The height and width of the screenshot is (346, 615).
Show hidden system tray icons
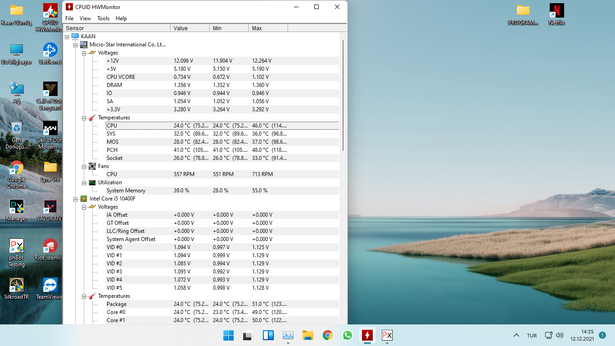[x=516, y=335]
